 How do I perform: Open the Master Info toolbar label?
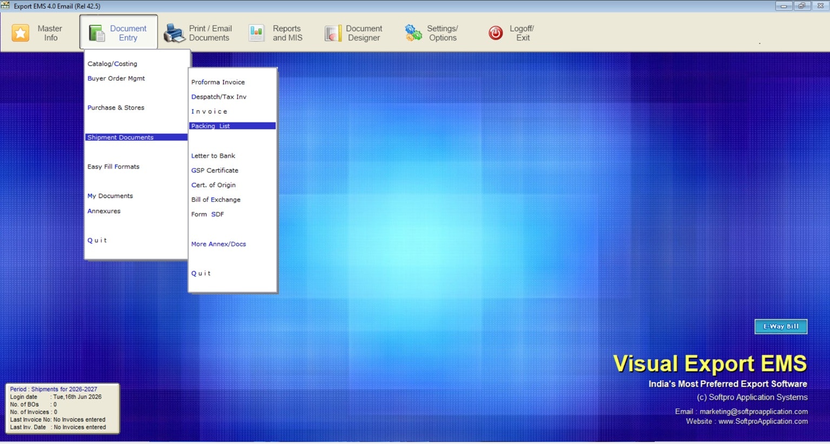[x=50, y=33]
